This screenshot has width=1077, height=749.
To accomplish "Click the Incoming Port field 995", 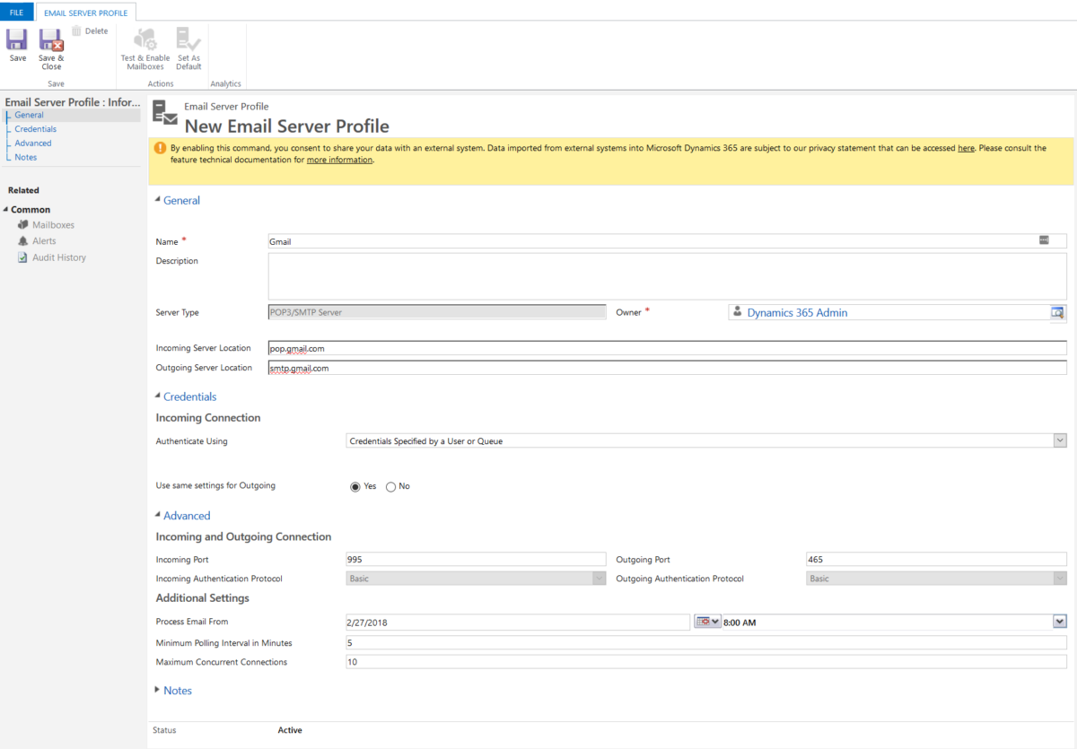I will (x=476, y=560).
